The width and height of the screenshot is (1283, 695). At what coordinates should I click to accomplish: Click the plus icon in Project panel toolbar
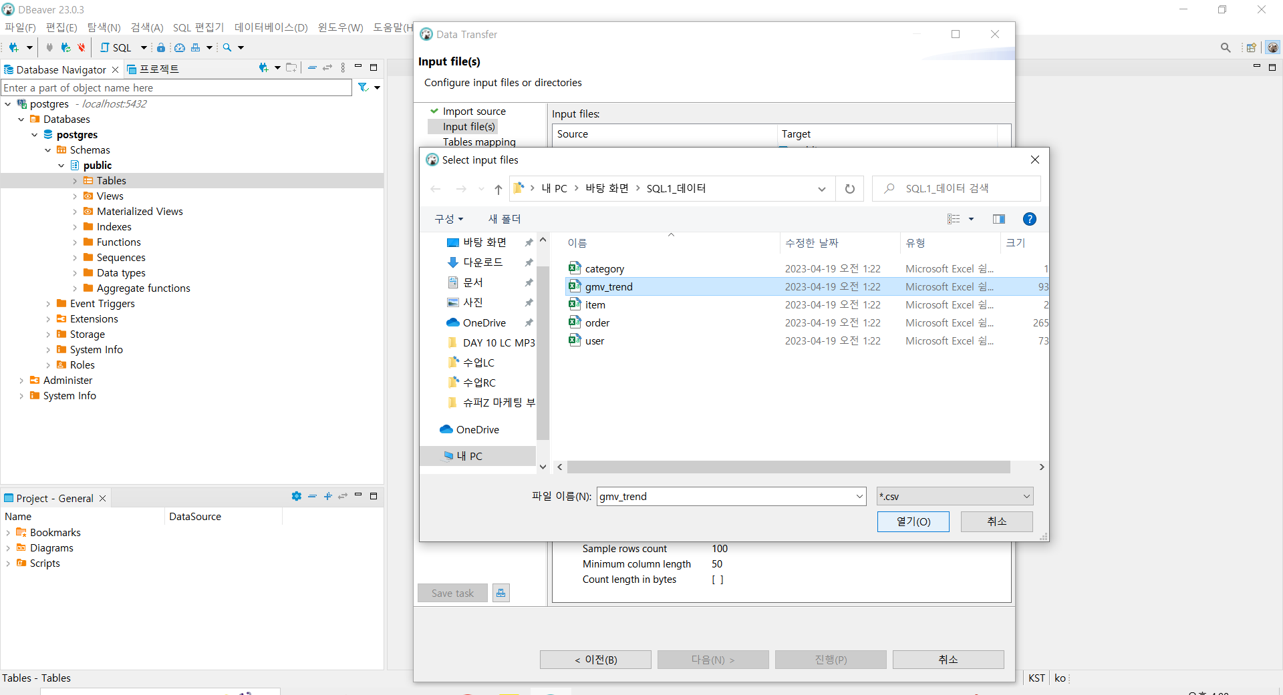pos(327,496)
